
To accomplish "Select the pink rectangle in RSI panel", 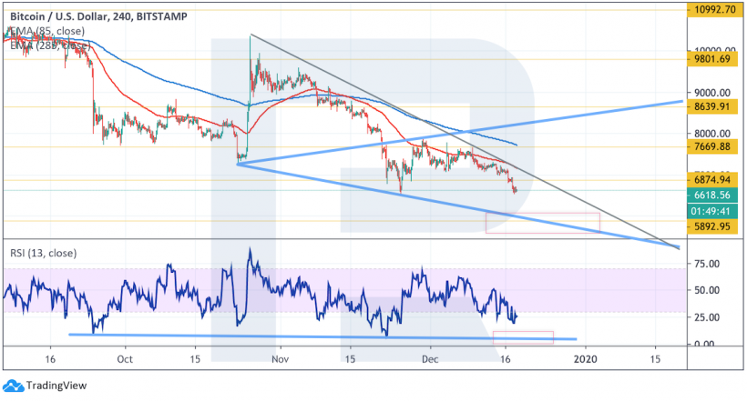I will tap(523, 337).
